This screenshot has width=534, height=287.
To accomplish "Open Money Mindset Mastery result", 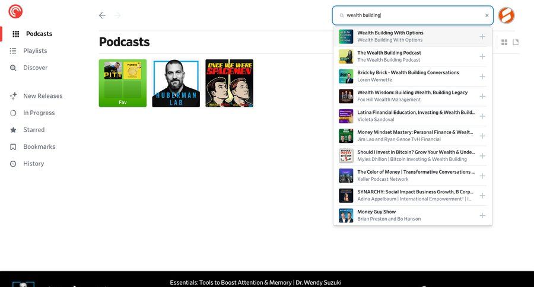I will (413, 136).
